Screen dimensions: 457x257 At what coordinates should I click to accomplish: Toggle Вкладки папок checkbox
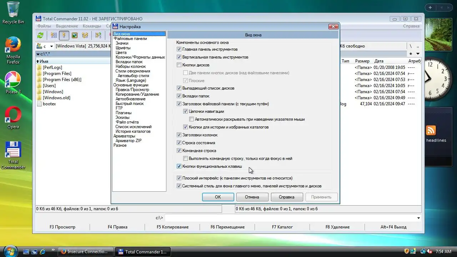179,96
